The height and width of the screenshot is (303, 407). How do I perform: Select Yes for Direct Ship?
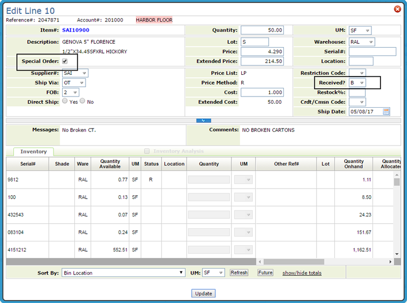point(65,101)
